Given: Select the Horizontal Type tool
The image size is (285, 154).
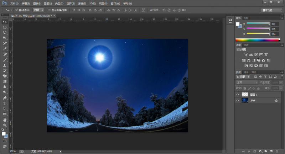Looking at the screenshot, I should point(5,103).
